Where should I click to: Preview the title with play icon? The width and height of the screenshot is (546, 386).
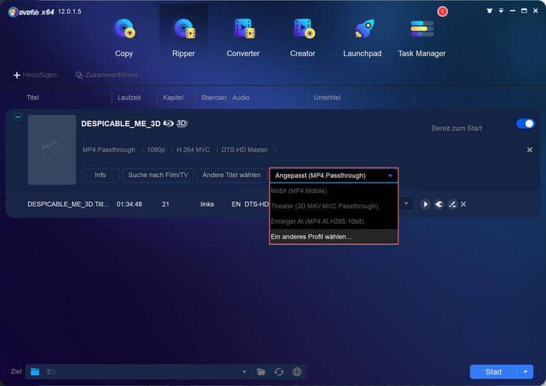pyautogui.click(x=425, y=204)
